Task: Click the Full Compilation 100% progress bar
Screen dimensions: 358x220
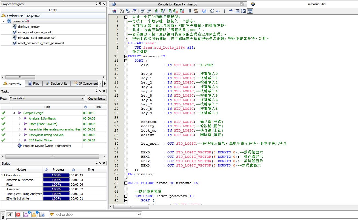Action: click(56, 175)
